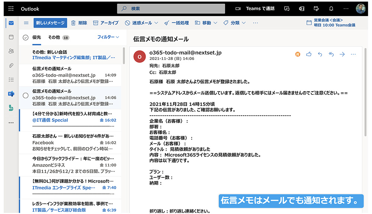
Task: Click the Outlook title in header
Action: [30, 9]
